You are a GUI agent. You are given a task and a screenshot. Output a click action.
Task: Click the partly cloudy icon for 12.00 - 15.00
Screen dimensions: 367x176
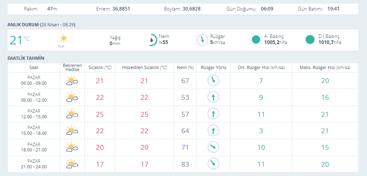click(x=72, y=114)
